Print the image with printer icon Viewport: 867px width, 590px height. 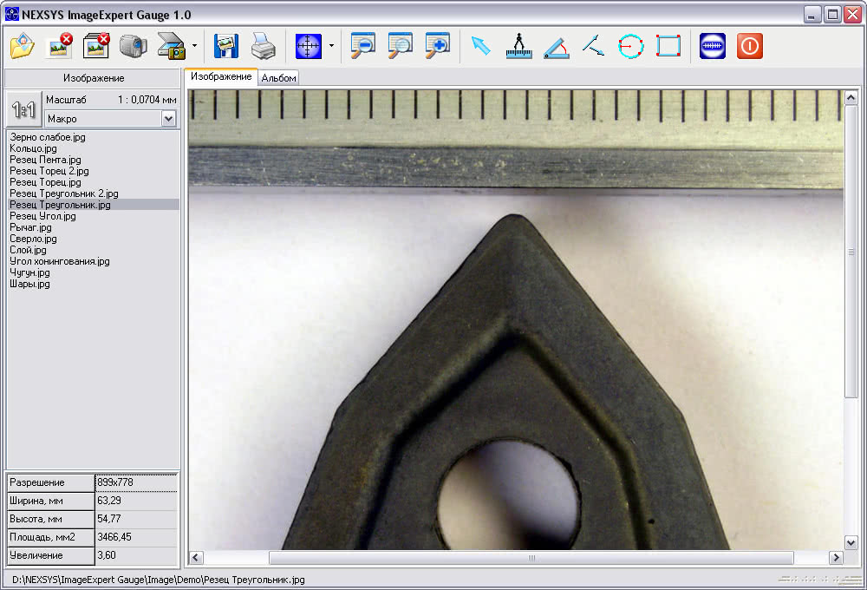point(263,46)
